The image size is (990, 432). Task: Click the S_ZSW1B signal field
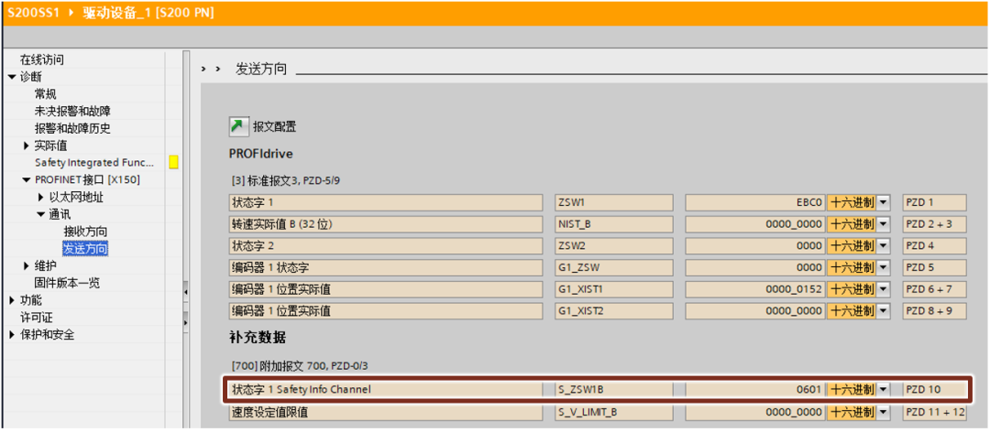(x=613, y=390)
